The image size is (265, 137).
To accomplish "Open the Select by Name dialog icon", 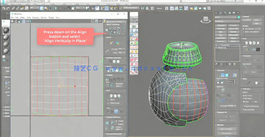I will click(46, 8).
